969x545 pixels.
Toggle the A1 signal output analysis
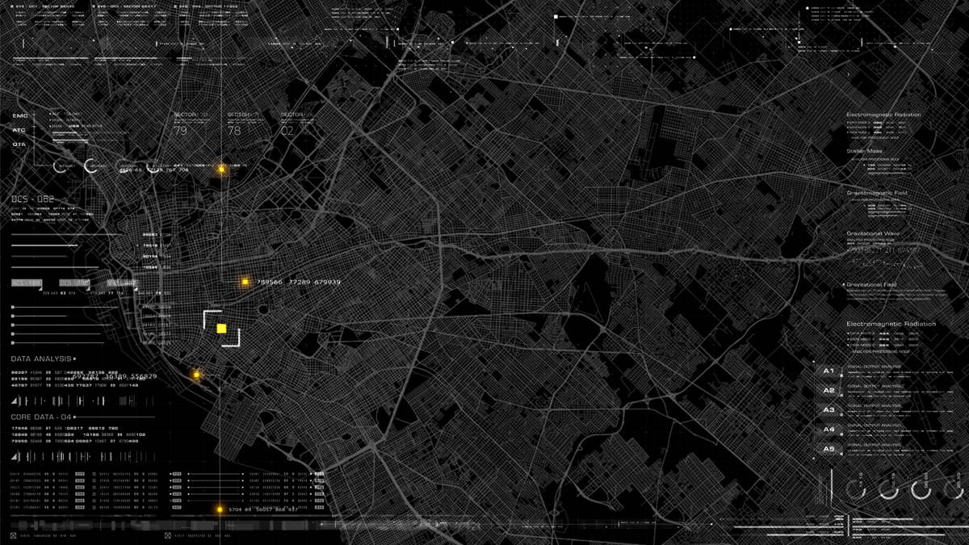828,369
